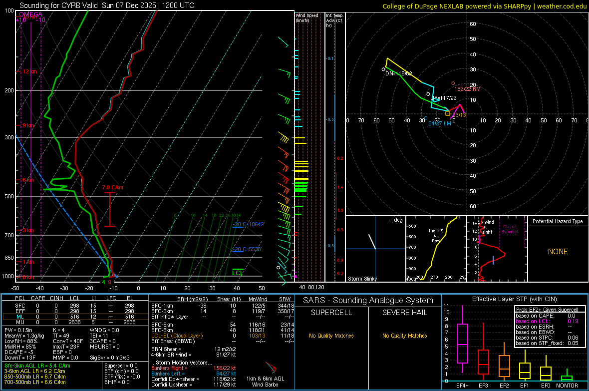Click the Bunkers left-mover circle on hodograph
Image resolution: width=589 pixels, height=391 pixels.
click(426, 118)
